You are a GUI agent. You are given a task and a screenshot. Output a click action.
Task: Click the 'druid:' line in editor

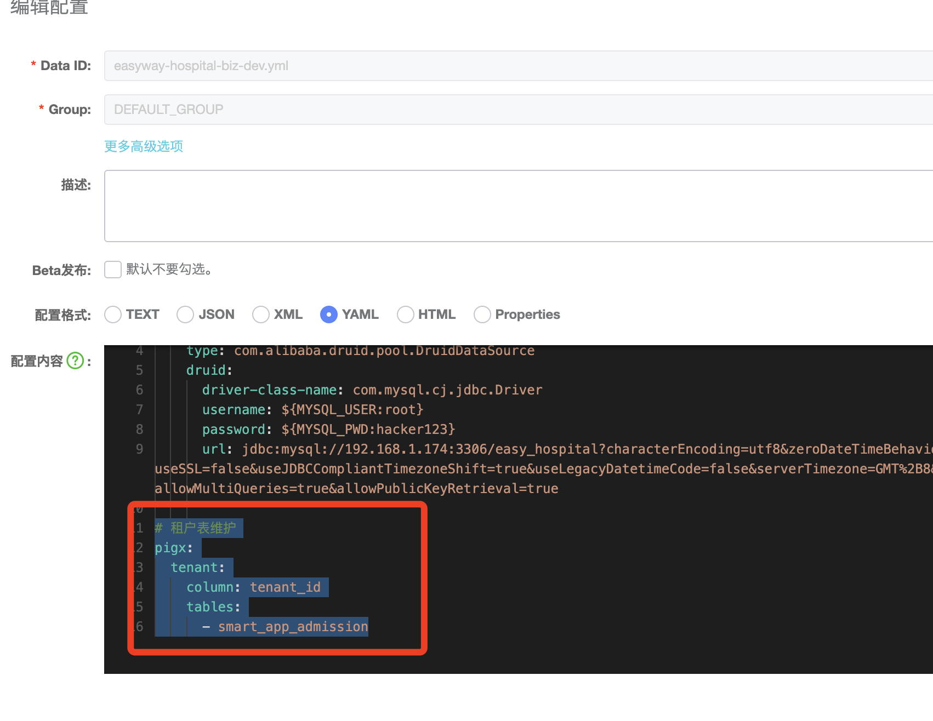coord(209,370)
